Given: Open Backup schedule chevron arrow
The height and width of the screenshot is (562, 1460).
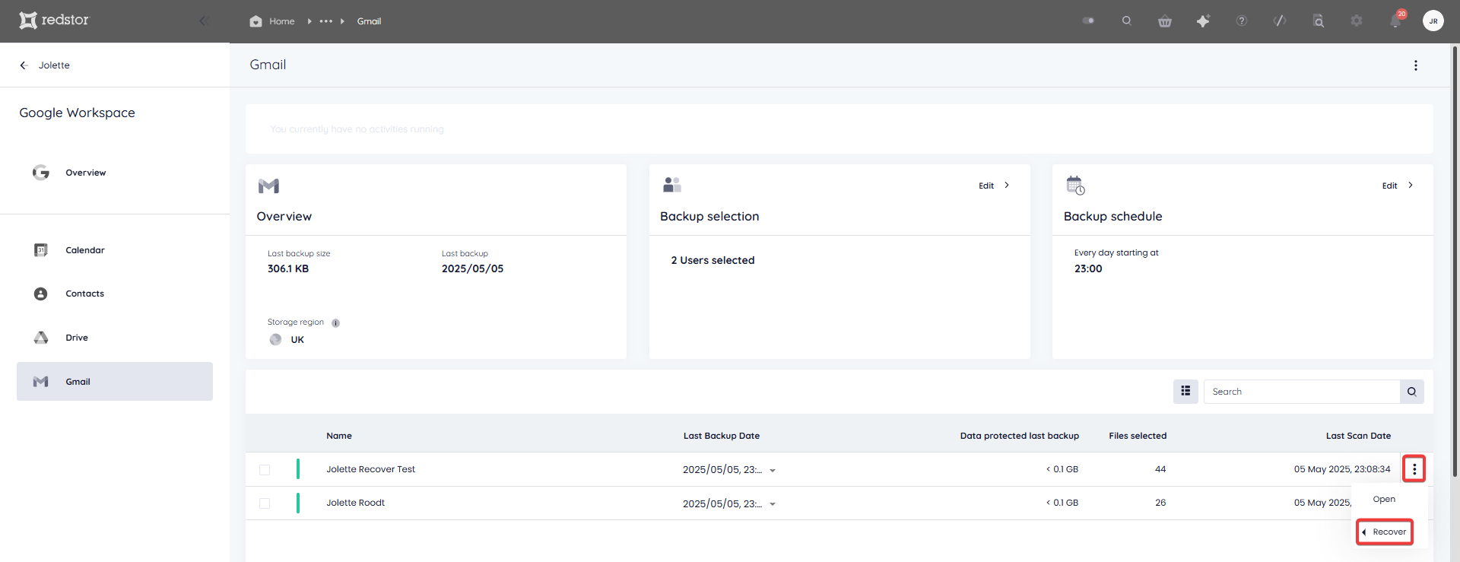Looking at the screenshot, I should [x=1411, y=186].
